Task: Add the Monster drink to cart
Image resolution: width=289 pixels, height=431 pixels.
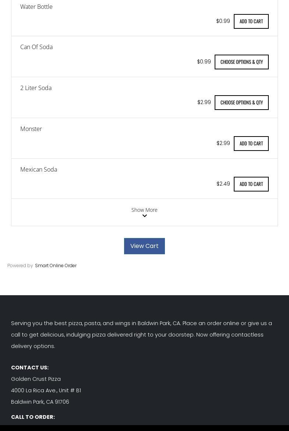Action: (x=251, y=144)
